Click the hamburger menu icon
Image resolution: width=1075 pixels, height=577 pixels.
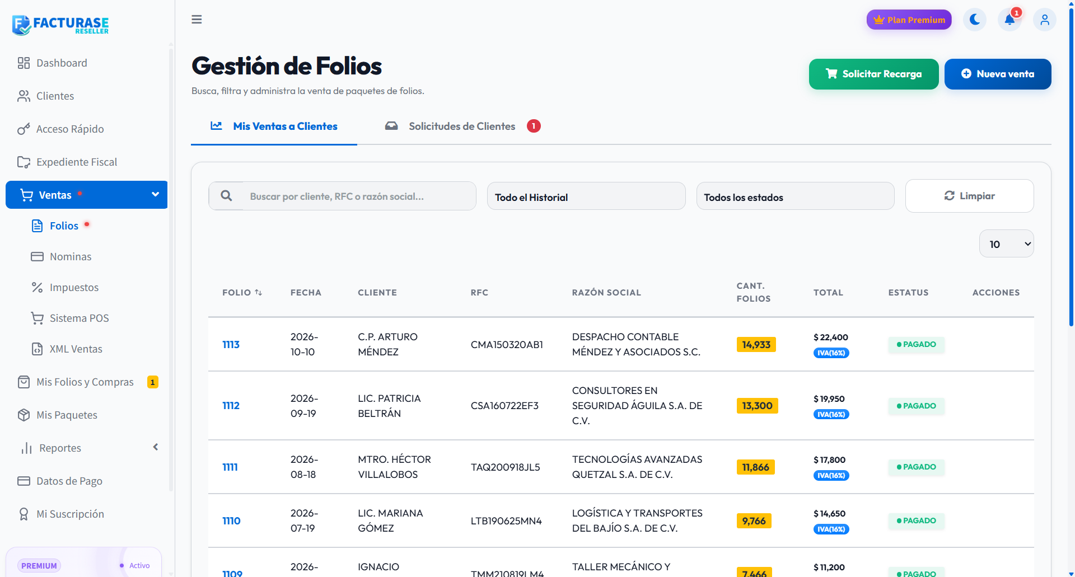(197, 20)
